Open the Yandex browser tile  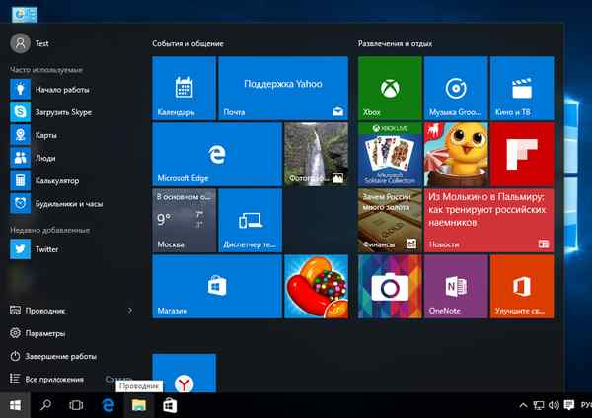(x=184, y=373)
